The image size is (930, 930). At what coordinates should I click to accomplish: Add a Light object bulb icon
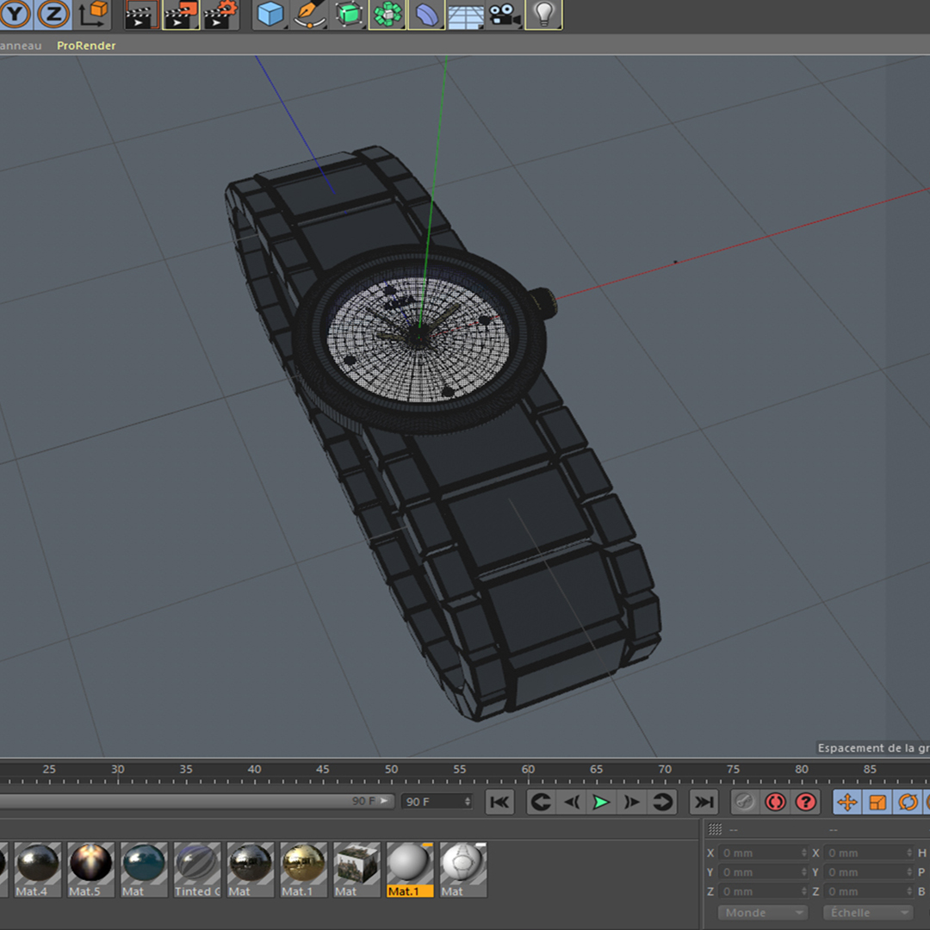click(544, 15)
